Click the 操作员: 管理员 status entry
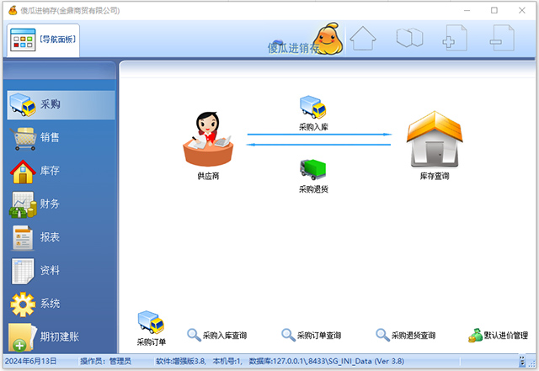The width and height of the screenshot is (539, 371). (105, 362)
